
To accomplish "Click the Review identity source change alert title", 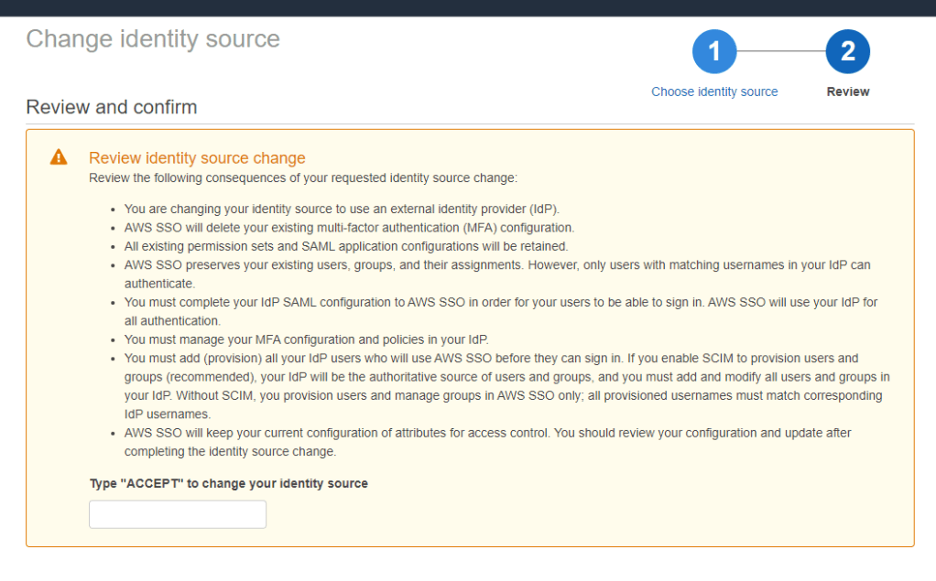I will tap(197, 158).
